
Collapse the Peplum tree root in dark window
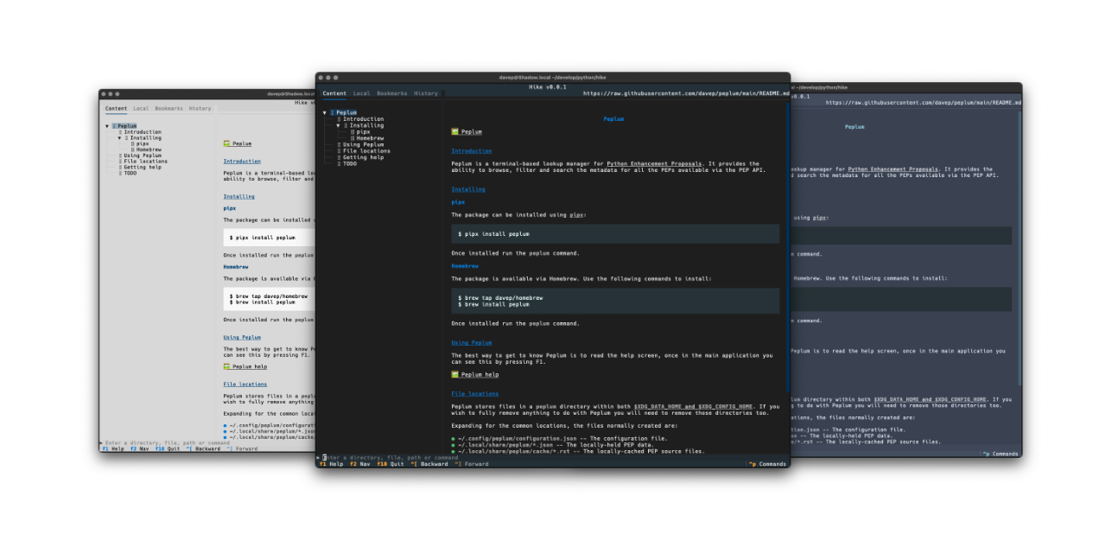pos(325,113)
